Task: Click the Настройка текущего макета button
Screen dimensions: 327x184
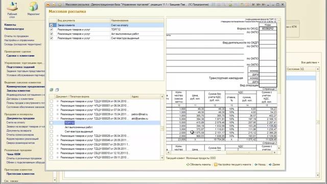Action: pyautogui.click(x=233, y=165)
